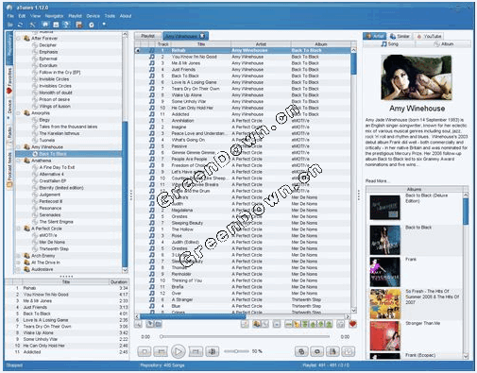Toggle repeat playback mode button
Screen dimensions: 477x373
(317, 351)
